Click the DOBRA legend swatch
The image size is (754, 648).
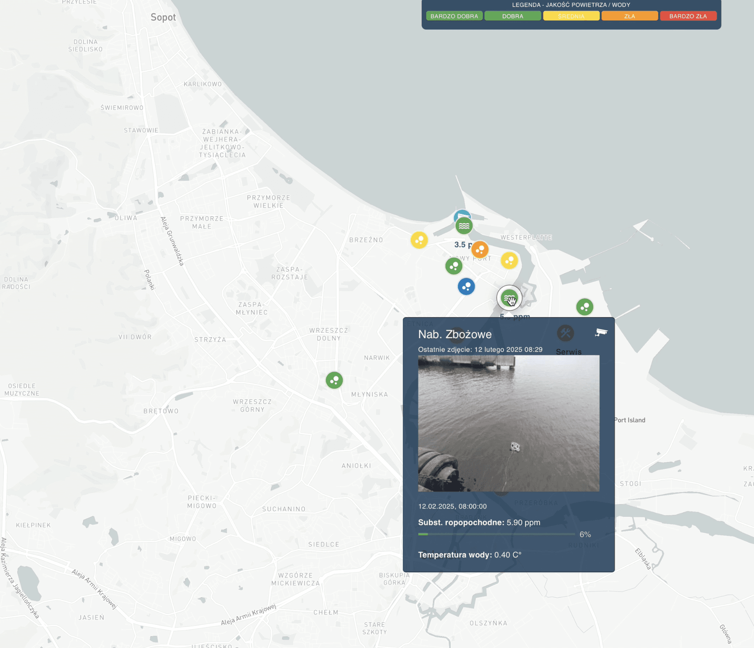[x=513, y=16]
